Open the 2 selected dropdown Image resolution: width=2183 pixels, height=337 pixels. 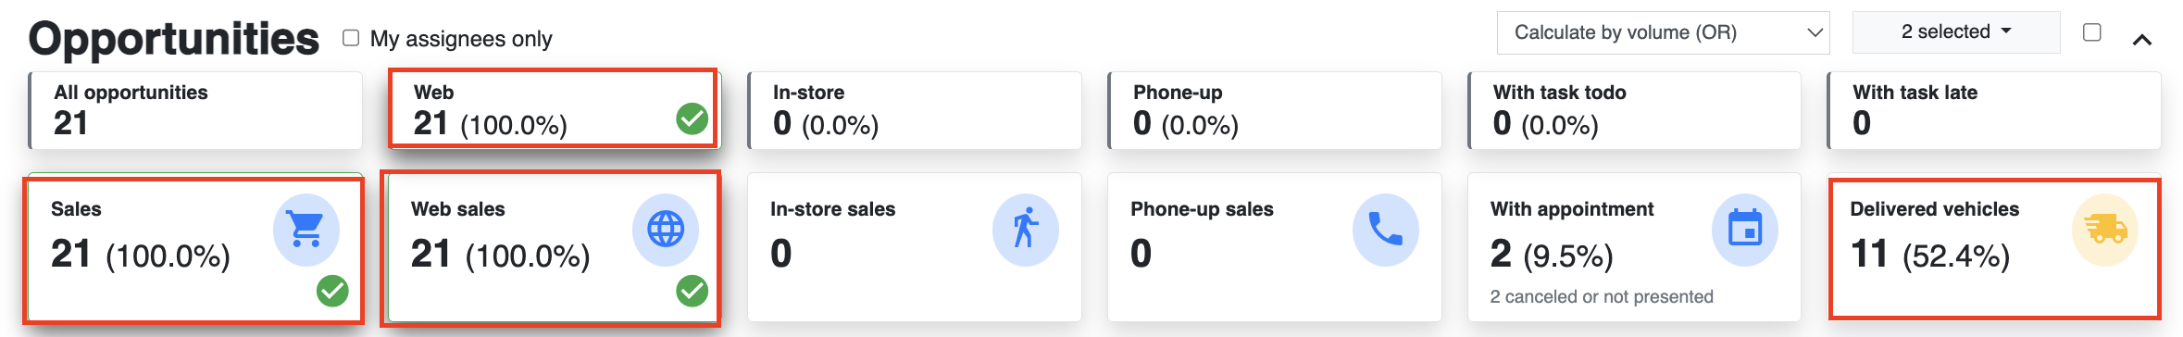click(1956, 32)
